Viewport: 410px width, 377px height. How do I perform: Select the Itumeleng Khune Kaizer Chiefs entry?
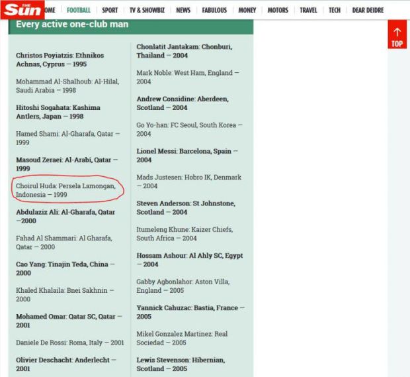pos(184,234)
